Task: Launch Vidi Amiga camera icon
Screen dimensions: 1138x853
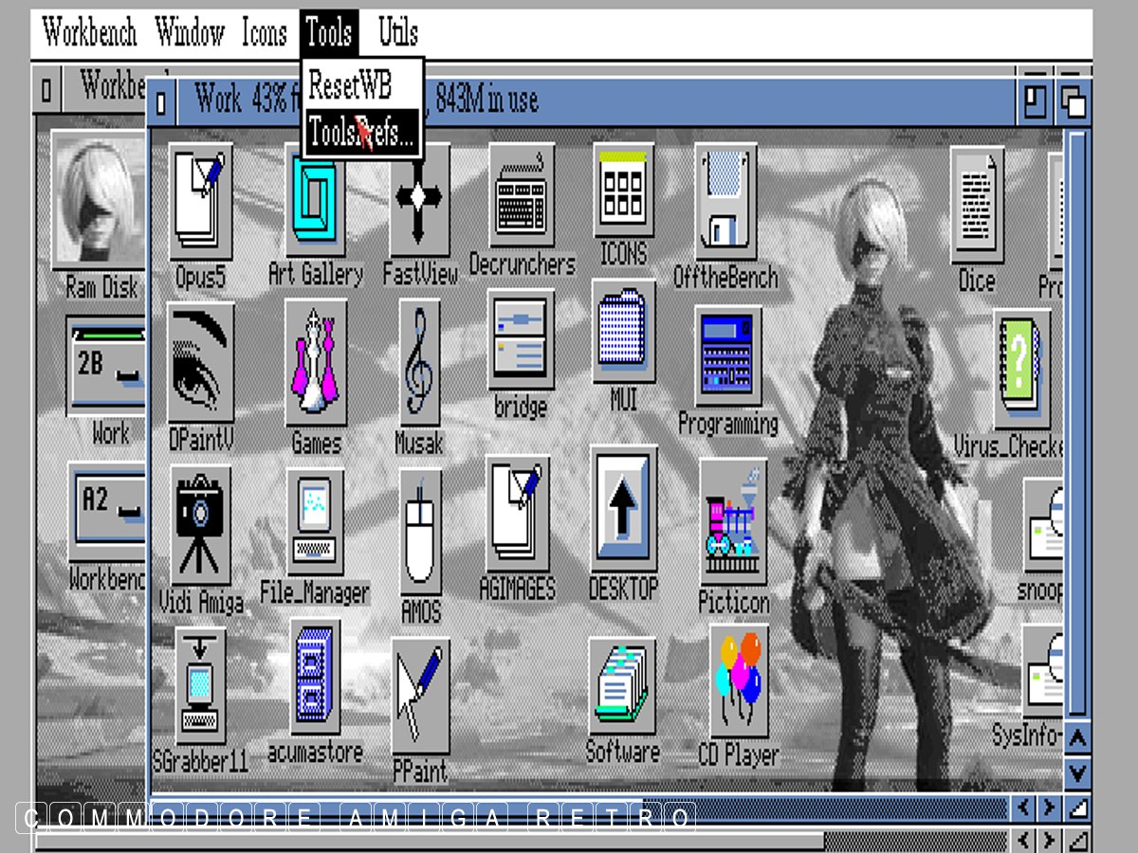Action: (x=199, y=526)
